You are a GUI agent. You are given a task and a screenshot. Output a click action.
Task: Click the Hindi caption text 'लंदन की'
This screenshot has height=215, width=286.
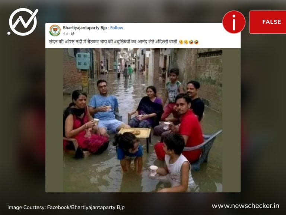tap(56, 42)
